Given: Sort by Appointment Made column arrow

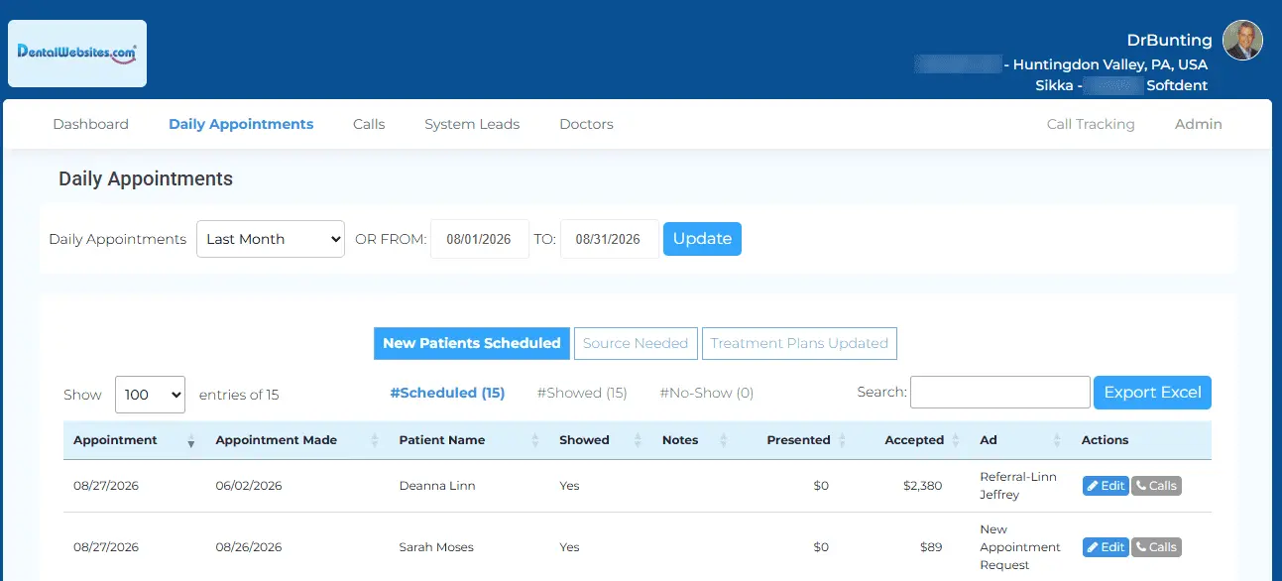Looking at the screenshot, I should click(375, 440).
